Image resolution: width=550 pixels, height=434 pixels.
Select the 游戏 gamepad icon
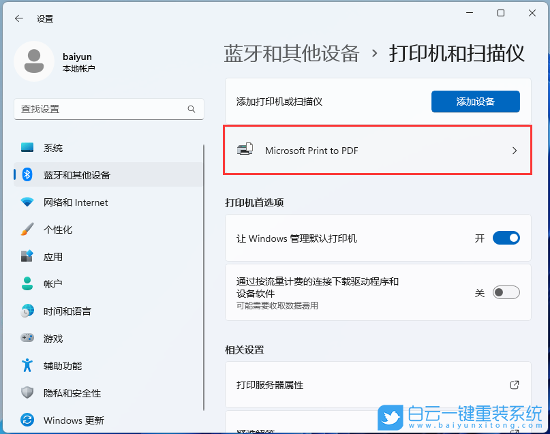[27, 339]
